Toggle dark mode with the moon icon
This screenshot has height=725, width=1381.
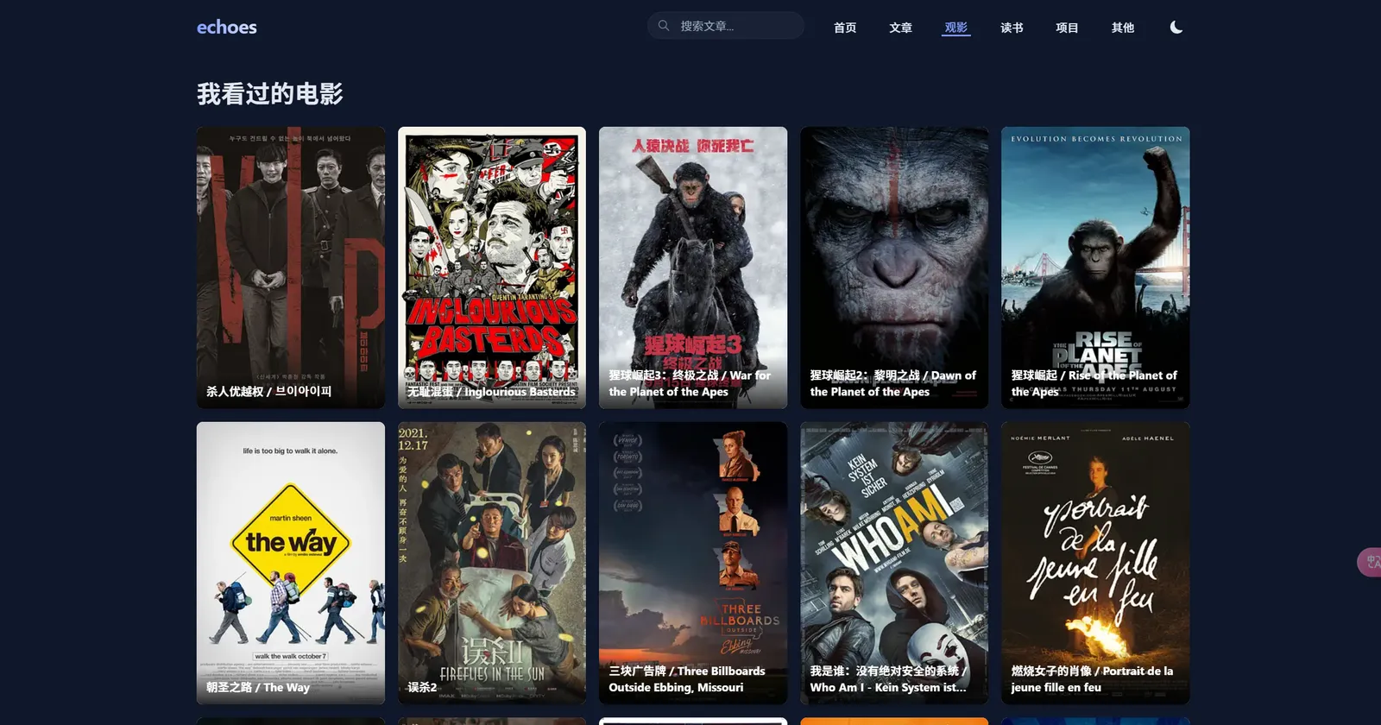coord(1176,28)
